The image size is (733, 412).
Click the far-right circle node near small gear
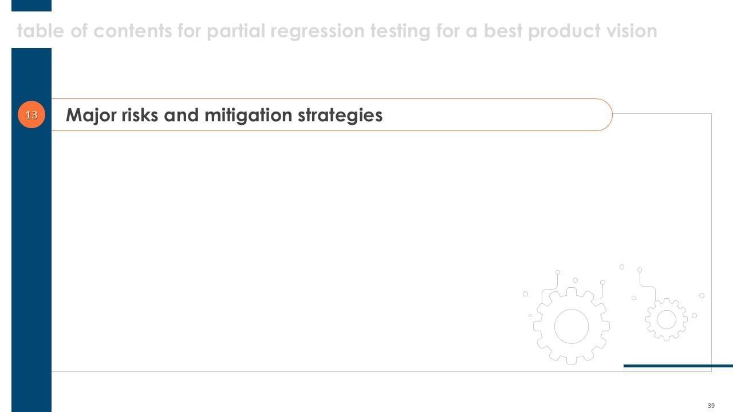[x=702, y=296]
